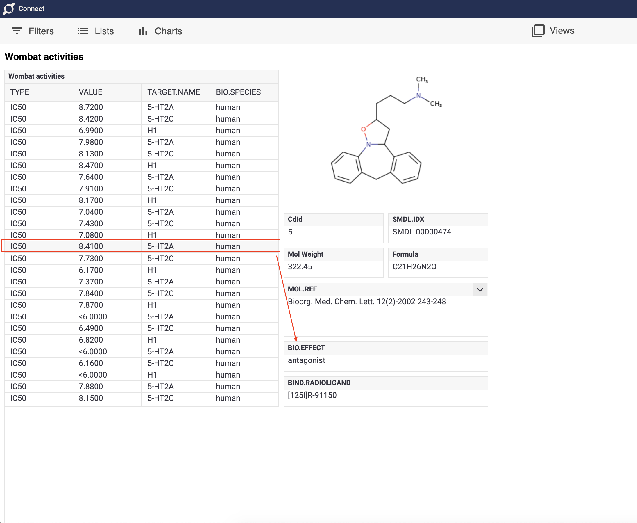Expand the MOL.REF section chevron
The height and width of the screenshot is (523, 637).
tap(480, 289)
